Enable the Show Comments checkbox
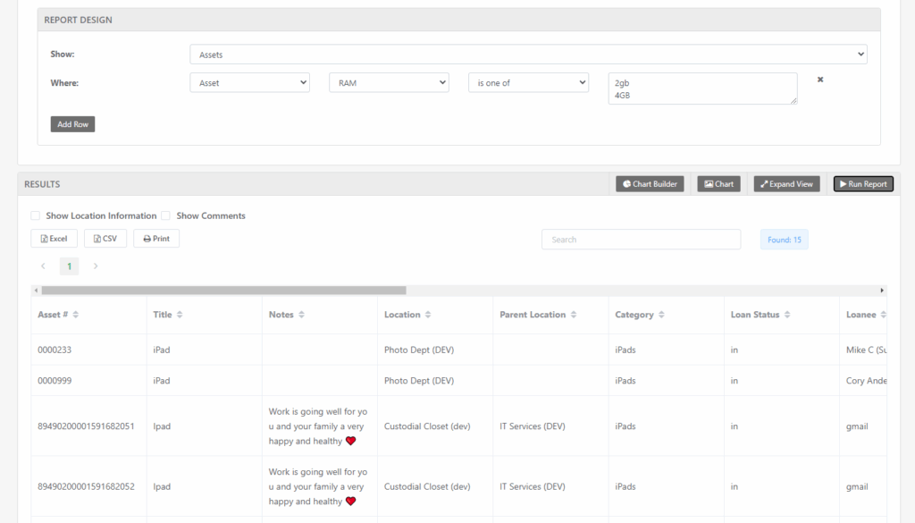Image resolution: width=915 pixels, height=523 pixels. coord(165,215)
